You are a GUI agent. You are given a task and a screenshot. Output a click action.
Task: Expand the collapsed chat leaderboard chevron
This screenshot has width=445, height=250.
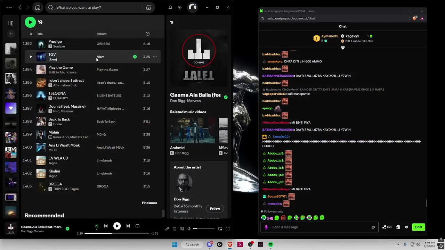[x=343, y=48]
